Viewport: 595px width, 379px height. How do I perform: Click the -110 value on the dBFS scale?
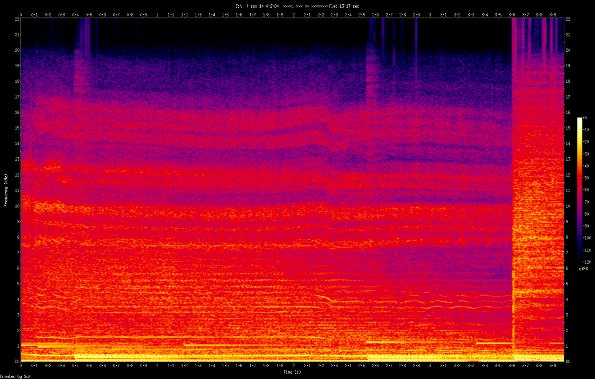587,250
